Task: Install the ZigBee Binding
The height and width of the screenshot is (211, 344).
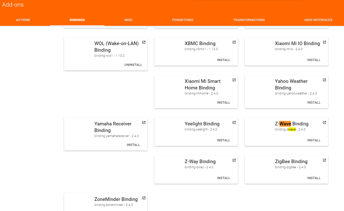Action: click(x=314, y=178)
